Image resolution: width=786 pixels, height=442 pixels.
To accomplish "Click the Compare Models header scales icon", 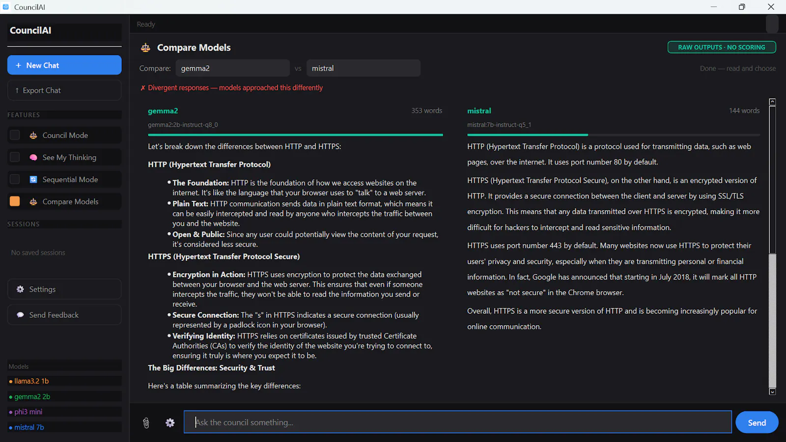I will (145, 48).
